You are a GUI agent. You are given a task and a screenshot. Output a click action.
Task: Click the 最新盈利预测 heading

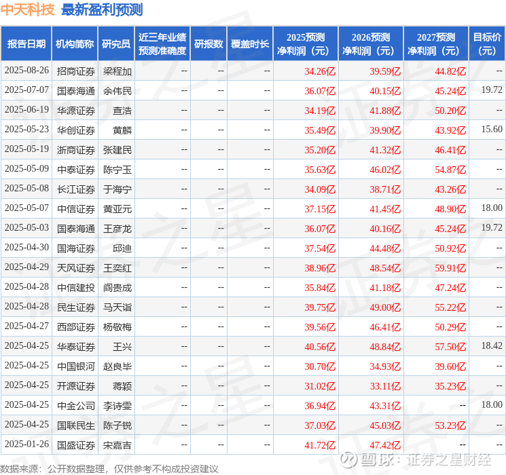102,9
